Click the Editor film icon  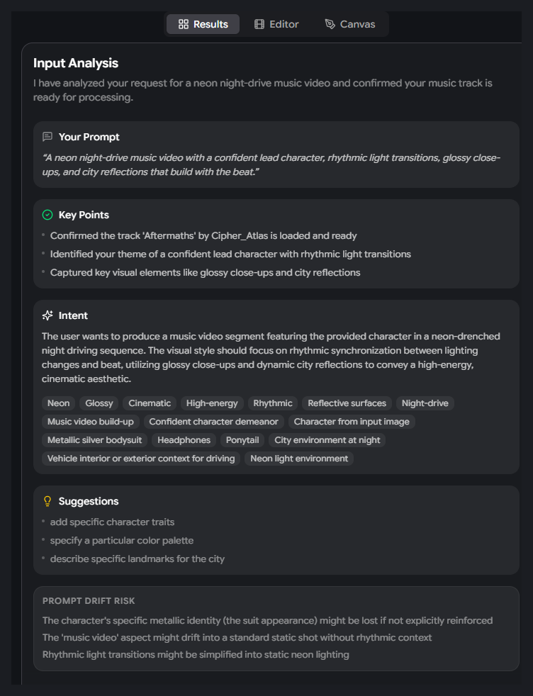coord(259,24)
